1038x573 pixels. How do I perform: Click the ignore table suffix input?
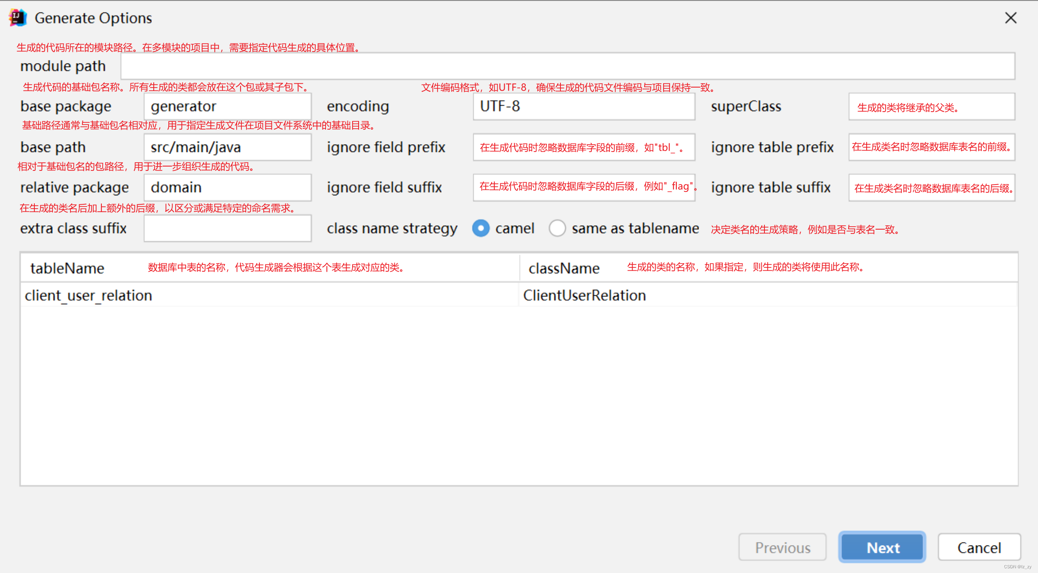coord(931,187)
